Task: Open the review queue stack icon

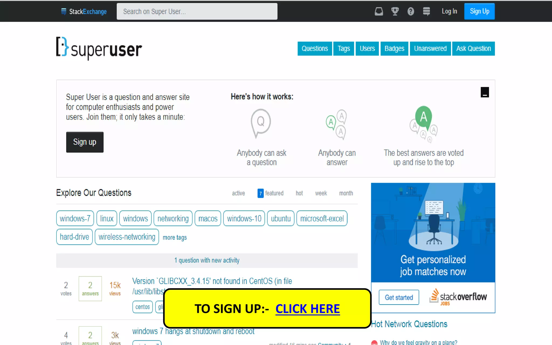Action: 426,11
